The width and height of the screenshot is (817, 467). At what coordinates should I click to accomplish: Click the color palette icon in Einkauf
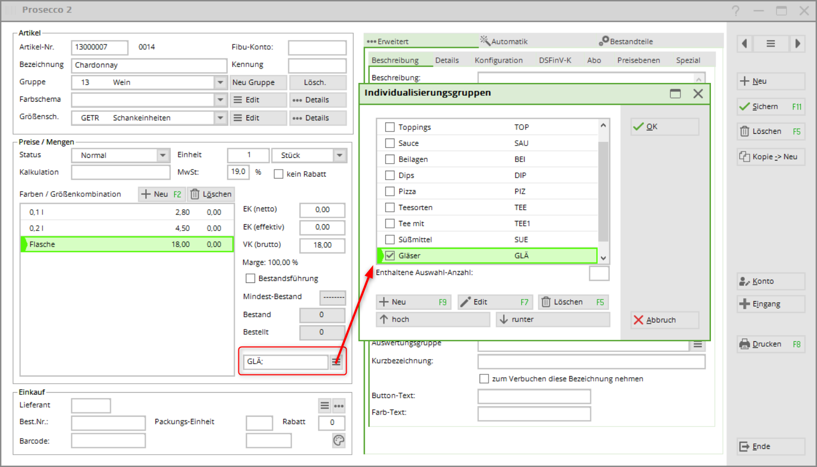tap(339, 440)
